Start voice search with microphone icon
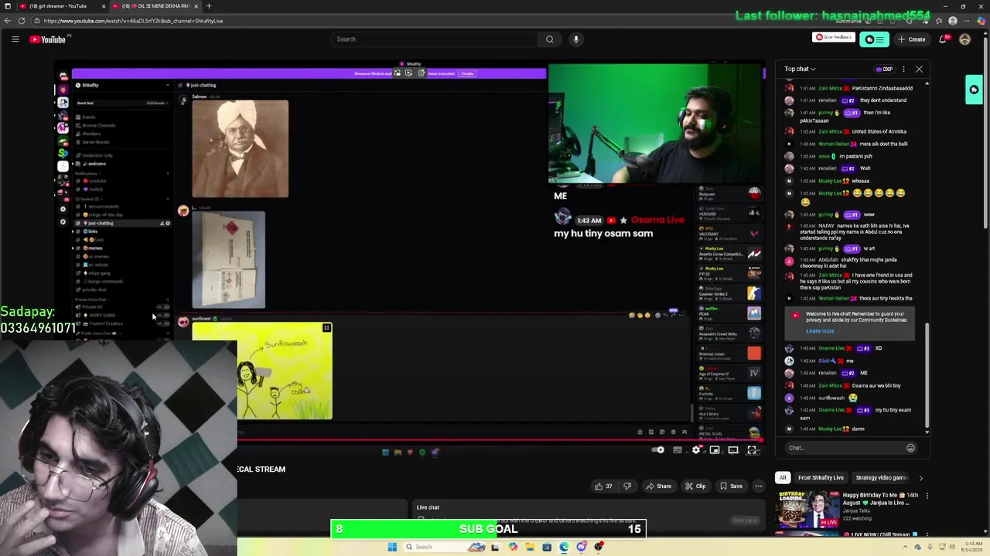Image resolution: width=990 pixels, height=556 pixels. [575, 39]
